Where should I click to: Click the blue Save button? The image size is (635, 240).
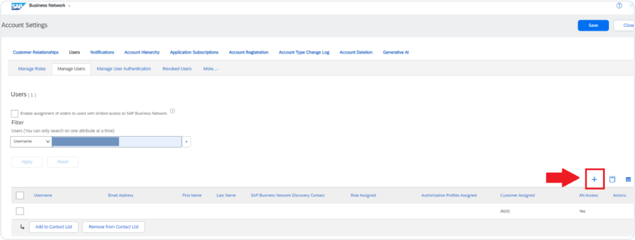click(x=593, y=26)
